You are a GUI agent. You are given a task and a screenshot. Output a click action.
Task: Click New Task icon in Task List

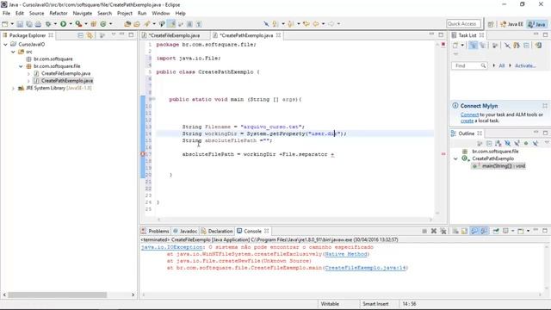[455, 46]
